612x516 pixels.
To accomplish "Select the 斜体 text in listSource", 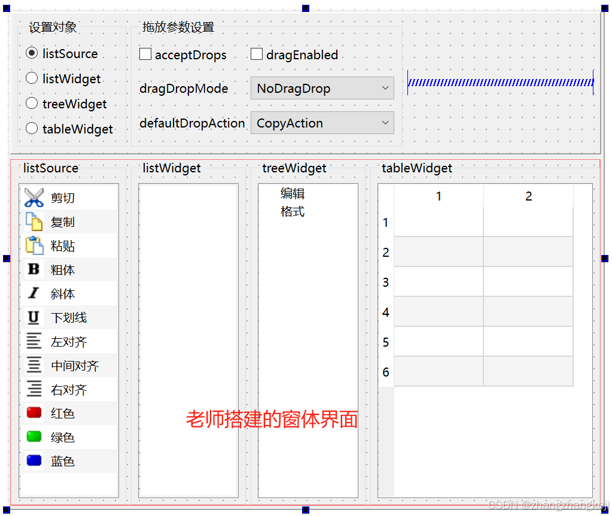I will 62,294.
